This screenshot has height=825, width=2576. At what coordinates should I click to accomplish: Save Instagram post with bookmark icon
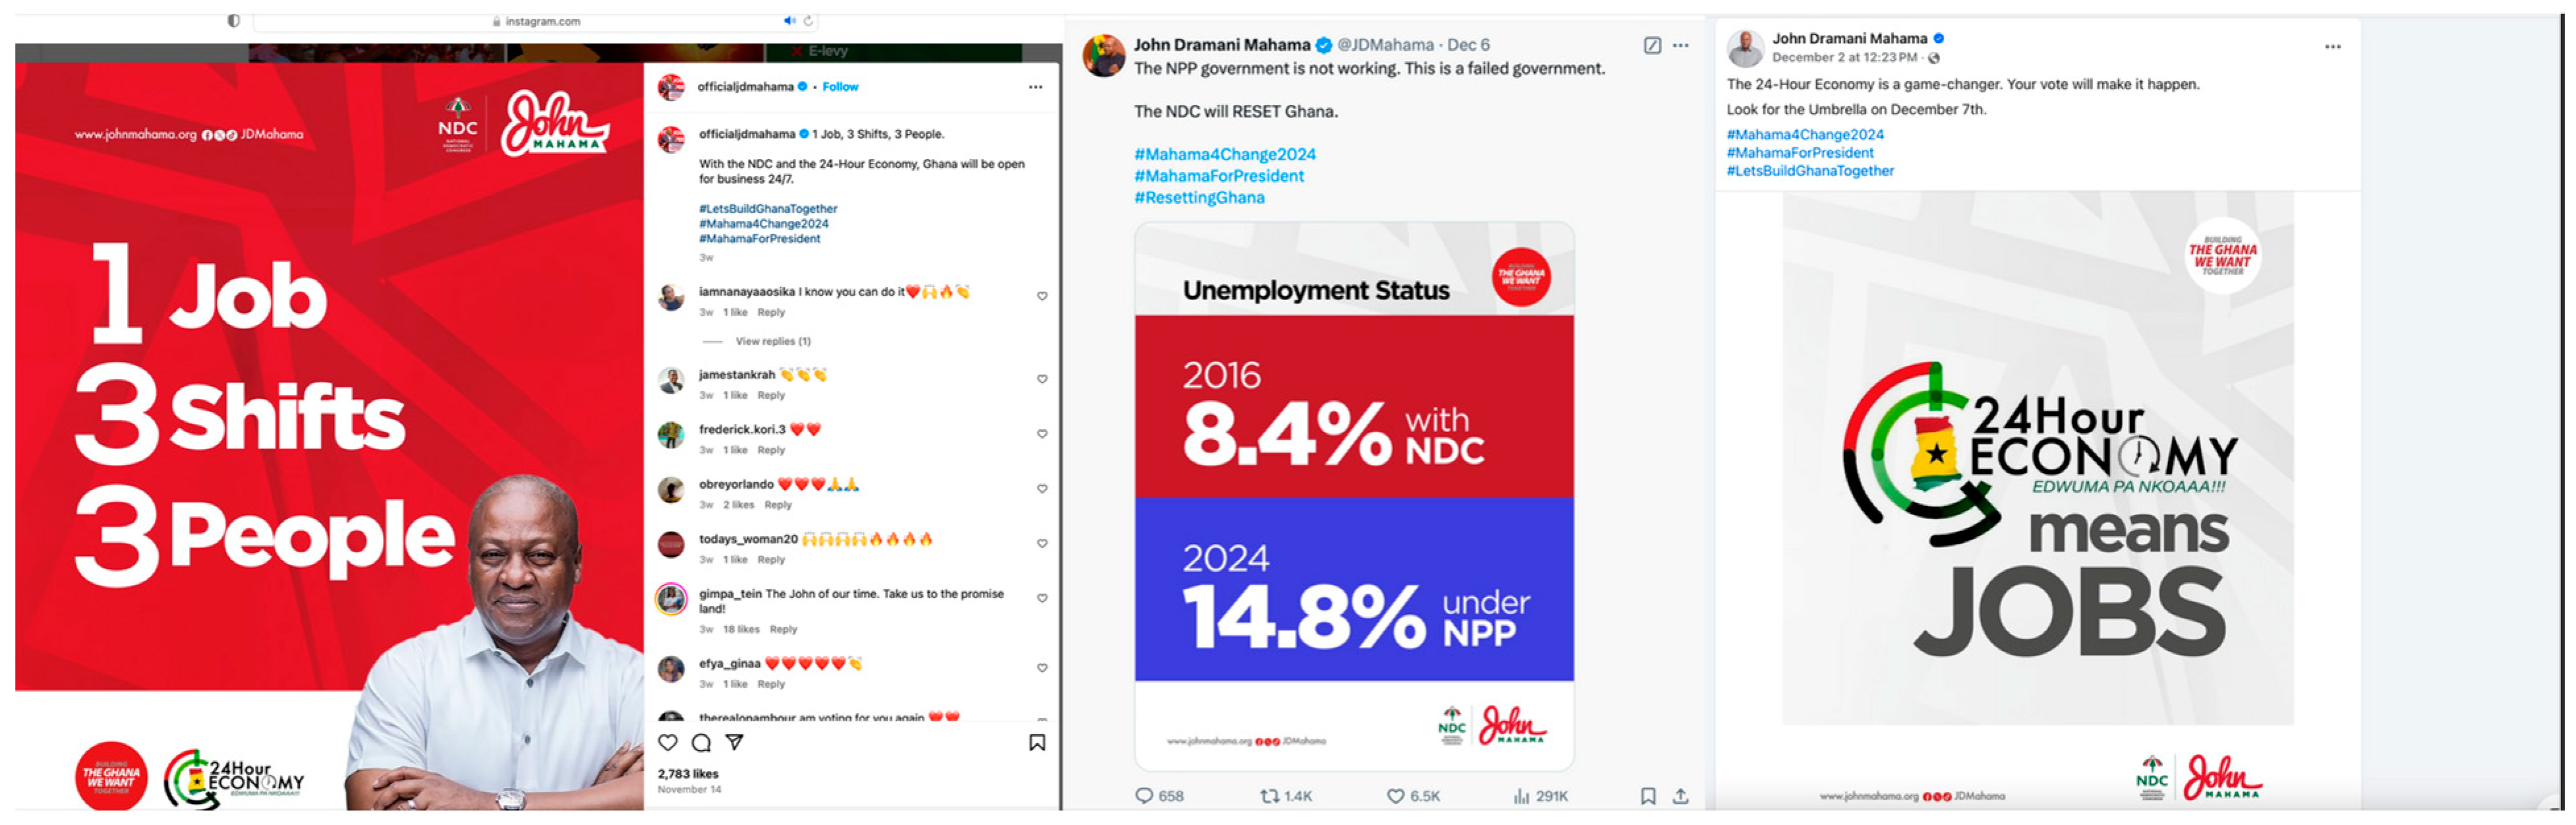click(1037, 743)
